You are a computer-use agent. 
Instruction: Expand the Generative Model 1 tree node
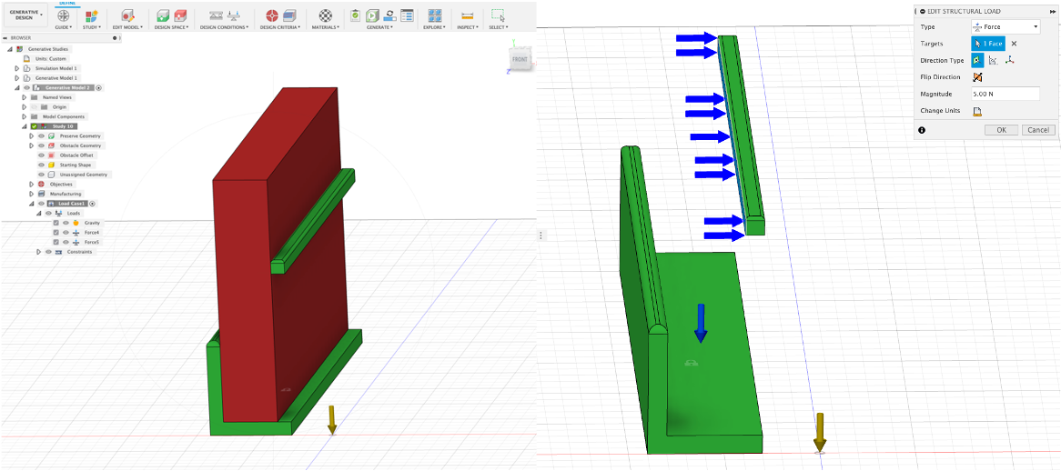[x=17, y=77]
